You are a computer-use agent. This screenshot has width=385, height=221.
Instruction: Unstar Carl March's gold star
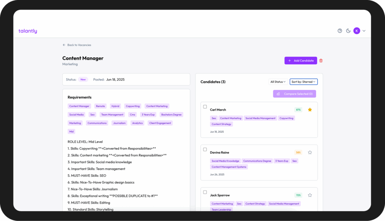310,110
